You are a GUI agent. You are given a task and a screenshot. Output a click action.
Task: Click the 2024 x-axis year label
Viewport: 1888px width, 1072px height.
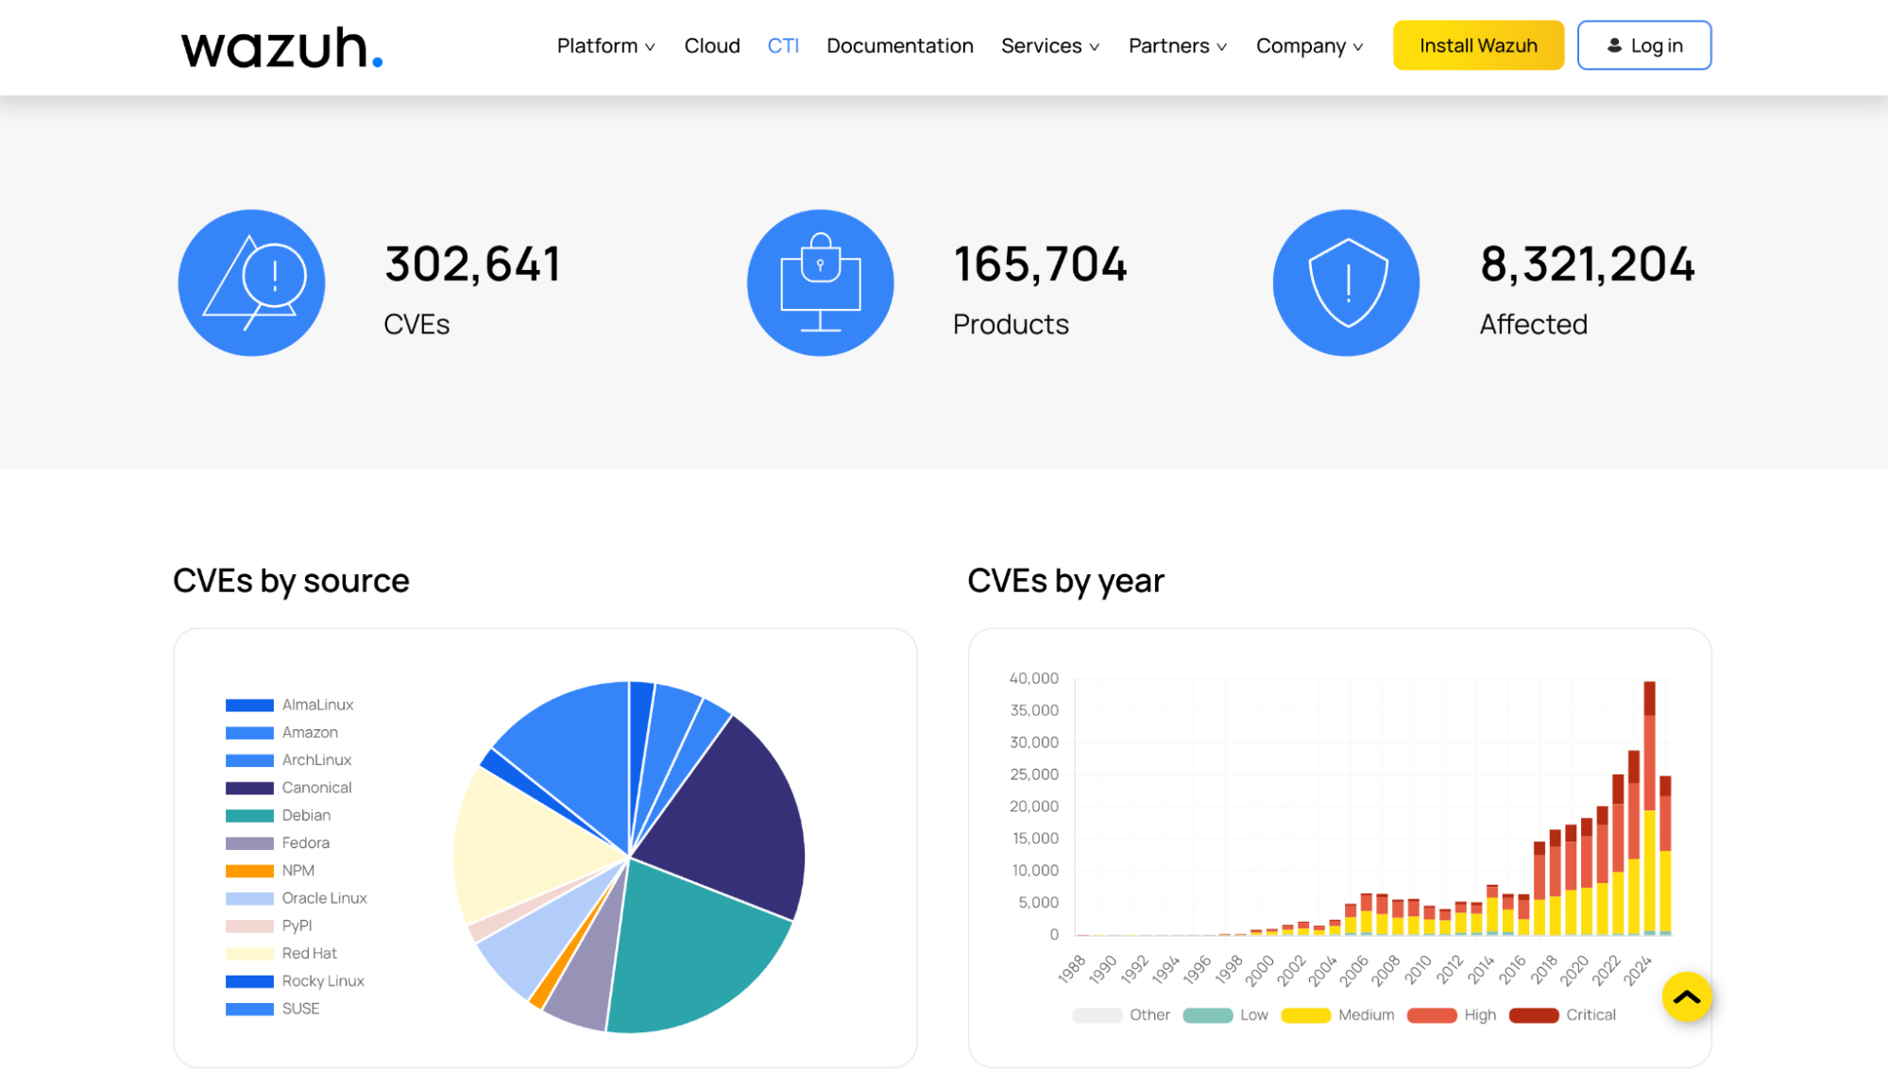[1638, 970]
